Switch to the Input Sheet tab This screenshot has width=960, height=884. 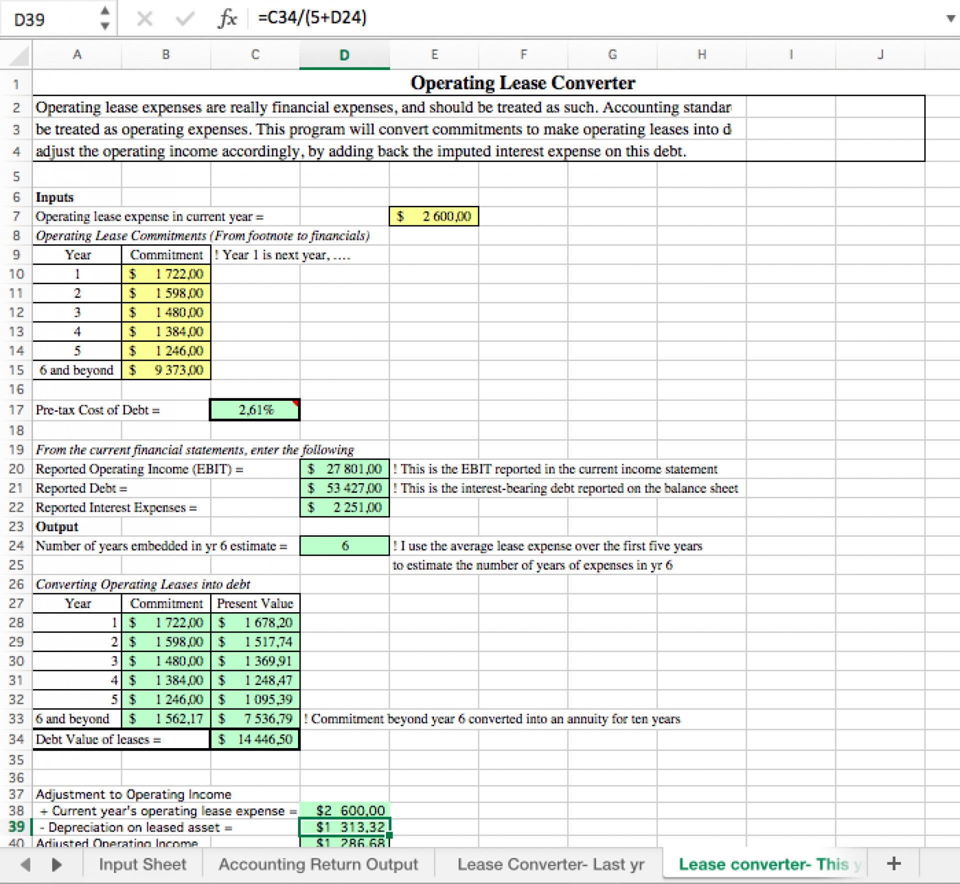coord(142,864)
